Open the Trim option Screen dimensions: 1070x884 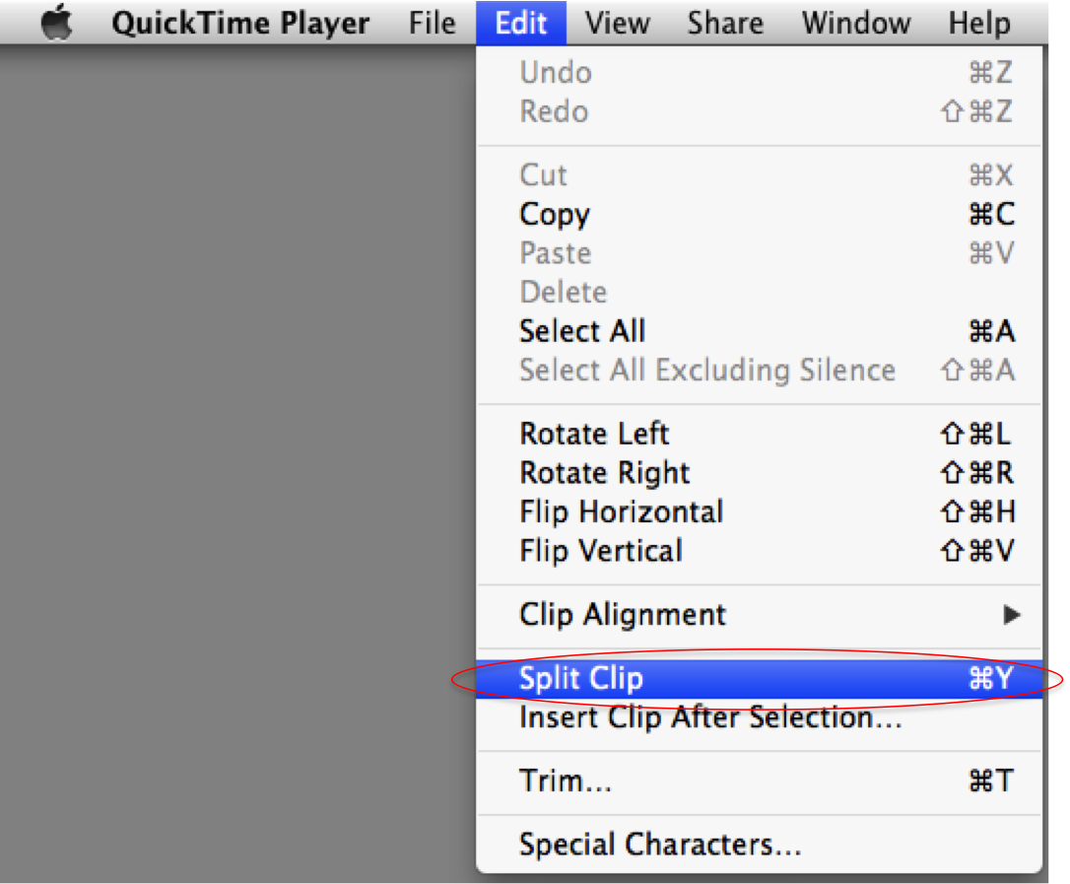tap(759, 781)
